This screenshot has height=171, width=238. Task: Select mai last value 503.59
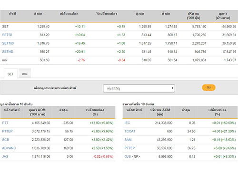click(45, 60)
